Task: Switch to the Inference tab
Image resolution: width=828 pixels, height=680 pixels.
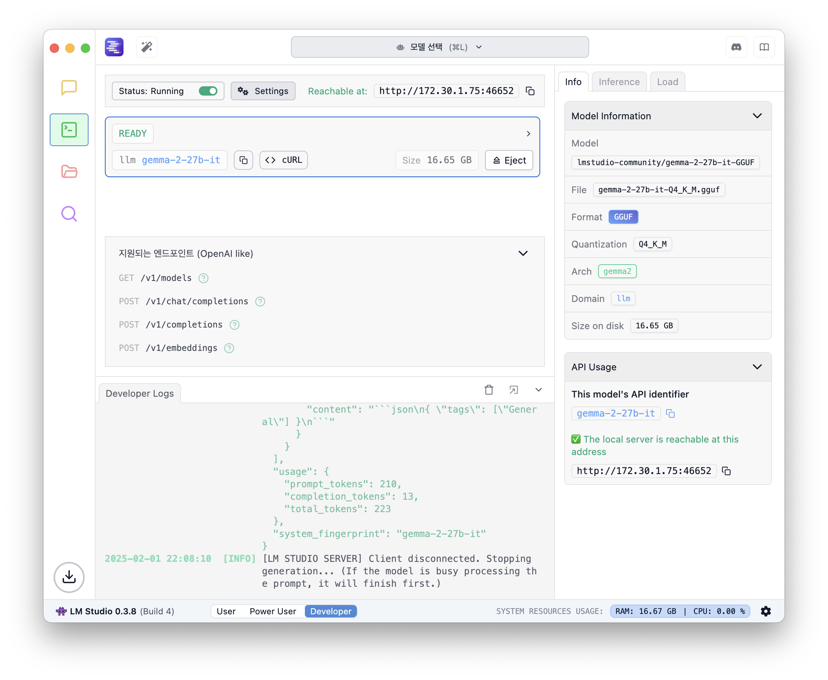Action: 619,82
